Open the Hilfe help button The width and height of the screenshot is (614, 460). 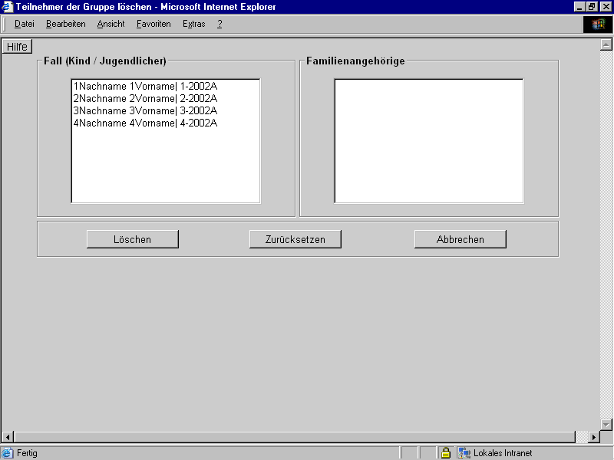(x=17, y=47)
